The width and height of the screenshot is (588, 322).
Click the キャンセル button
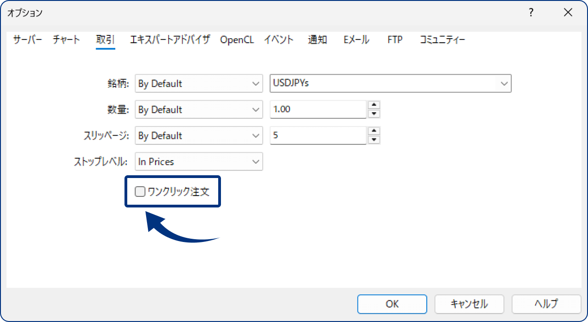click(x=469, y=304)
